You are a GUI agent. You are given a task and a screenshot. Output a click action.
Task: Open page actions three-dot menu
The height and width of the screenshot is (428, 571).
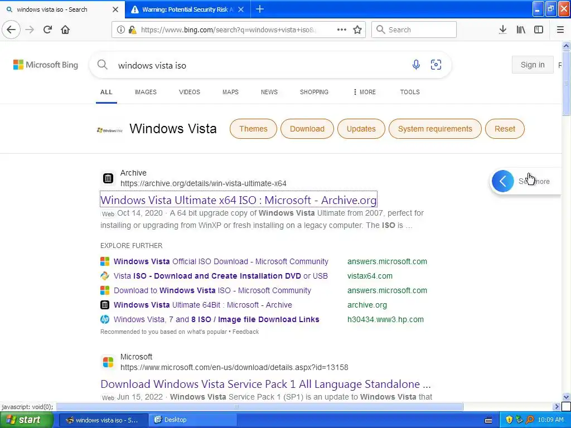pos(342,30)
